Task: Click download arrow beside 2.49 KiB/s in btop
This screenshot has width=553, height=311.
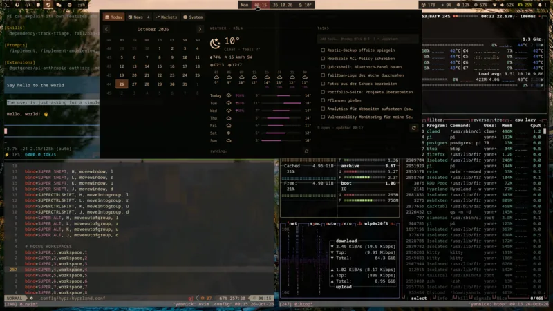Action: pyautogui.click(x=332, y=247)
